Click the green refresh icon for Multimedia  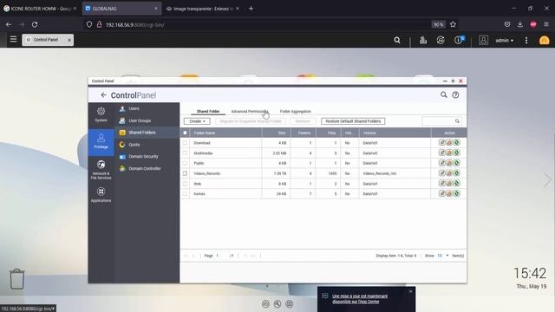pyautogui.click(x=457, y=153)
